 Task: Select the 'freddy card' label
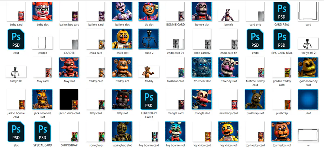click(96, 81)
